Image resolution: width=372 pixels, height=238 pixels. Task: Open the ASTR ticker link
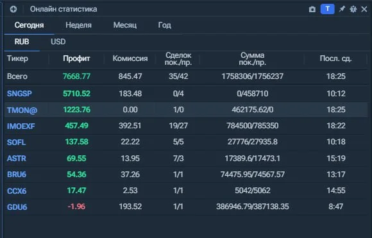coord(17,158)
